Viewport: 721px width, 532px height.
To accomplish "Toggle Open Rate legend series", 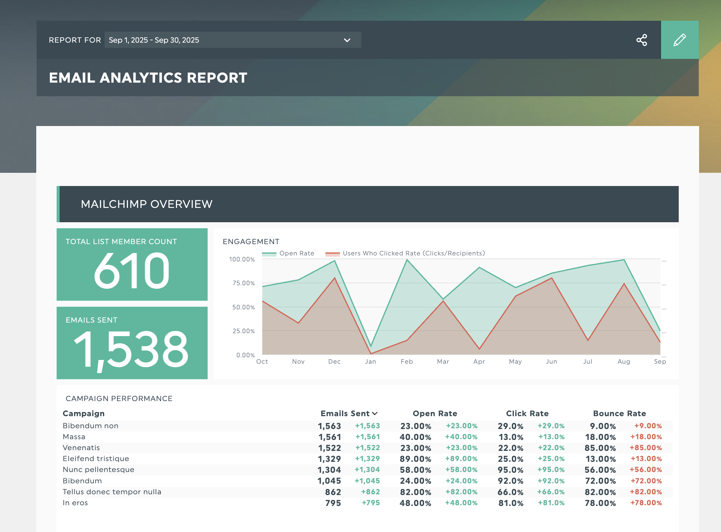I will [x=297, y=254].
